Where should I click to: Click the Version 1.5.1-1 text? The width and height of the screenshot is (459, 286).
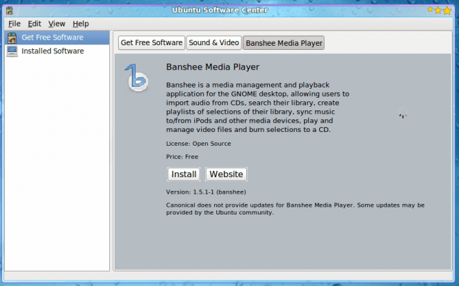coord(206,192)
